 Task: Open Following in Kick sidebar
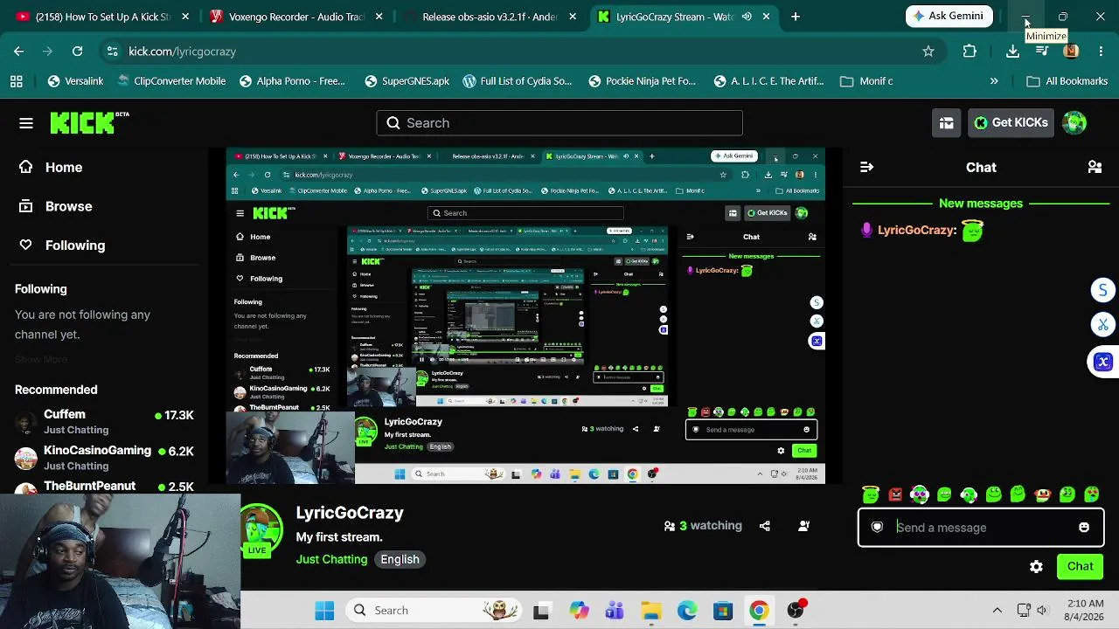point(62,245)
